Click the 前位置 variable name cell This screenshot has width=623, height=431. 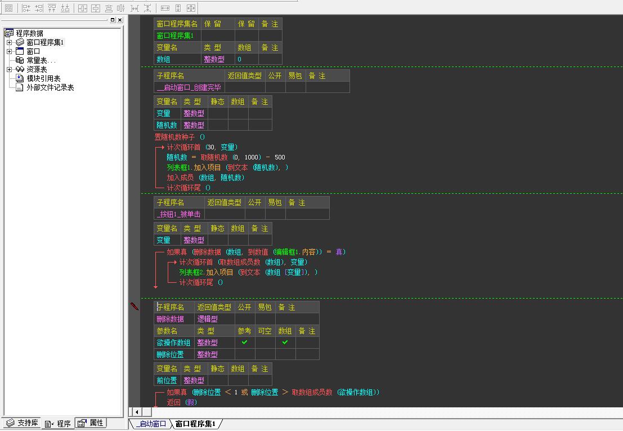click(167, 380)
